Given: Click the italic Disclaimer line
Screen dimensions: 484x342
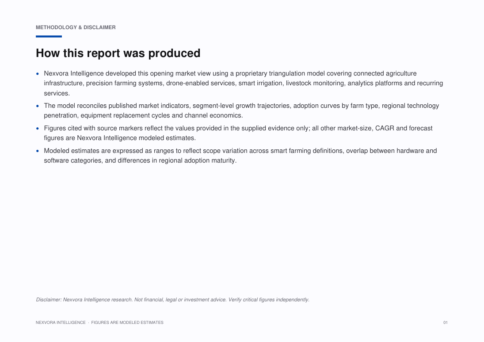Looking at the screenshot, I should 172,300.
